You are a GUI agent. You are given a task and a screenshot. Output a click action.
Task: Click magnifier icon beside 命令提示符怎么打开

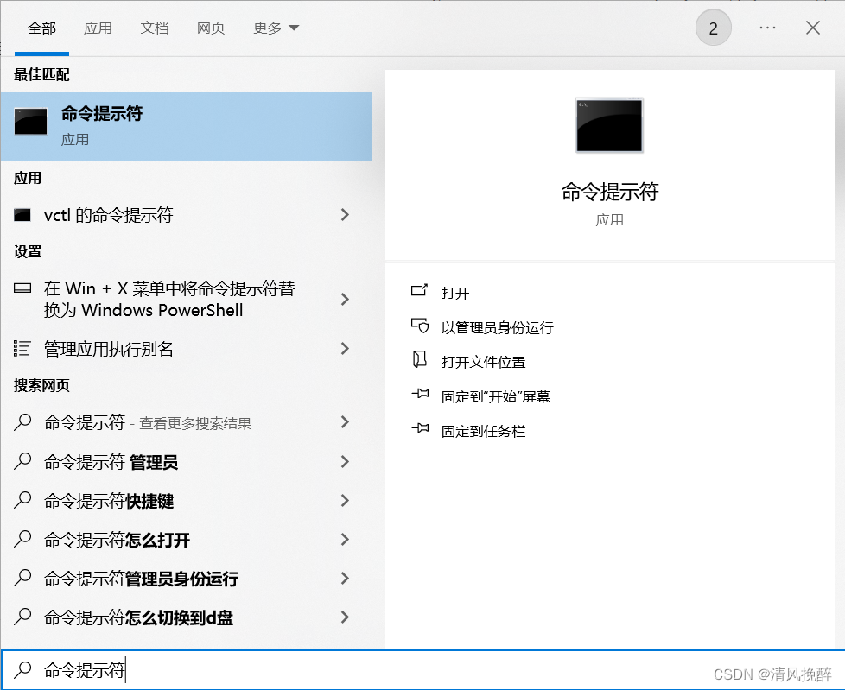pyautogui.click(x=22, y=539)
